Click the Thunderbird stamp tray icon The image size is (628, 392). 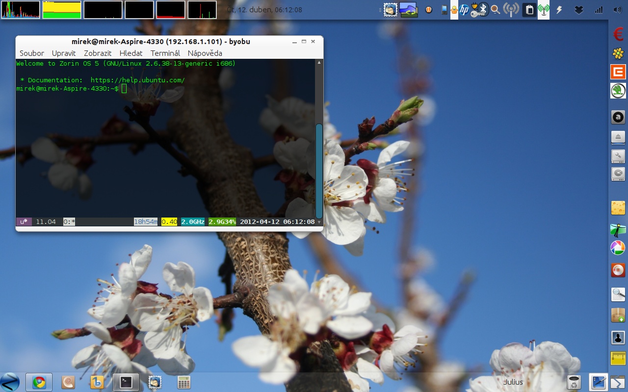pos(391,9)
